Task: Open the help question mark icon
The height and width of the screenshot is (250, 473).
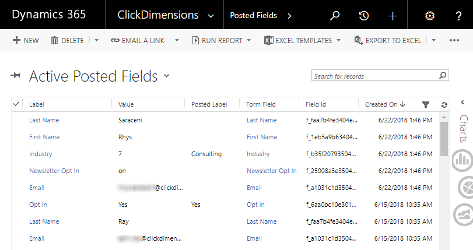Action: point(458,16)
